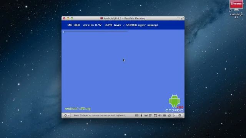
Task: Minimize the Parallels Desktop window
Action: (x=68, y=18)
